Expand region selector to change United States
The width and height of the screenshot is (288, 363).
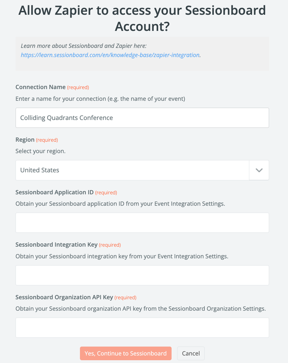tap(258, 170)
